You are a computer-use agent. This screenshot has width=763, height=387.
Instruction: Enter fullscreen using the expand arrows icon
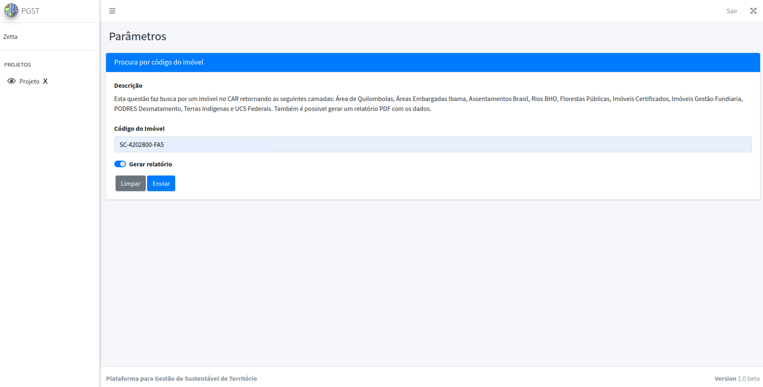pos(753,11)
